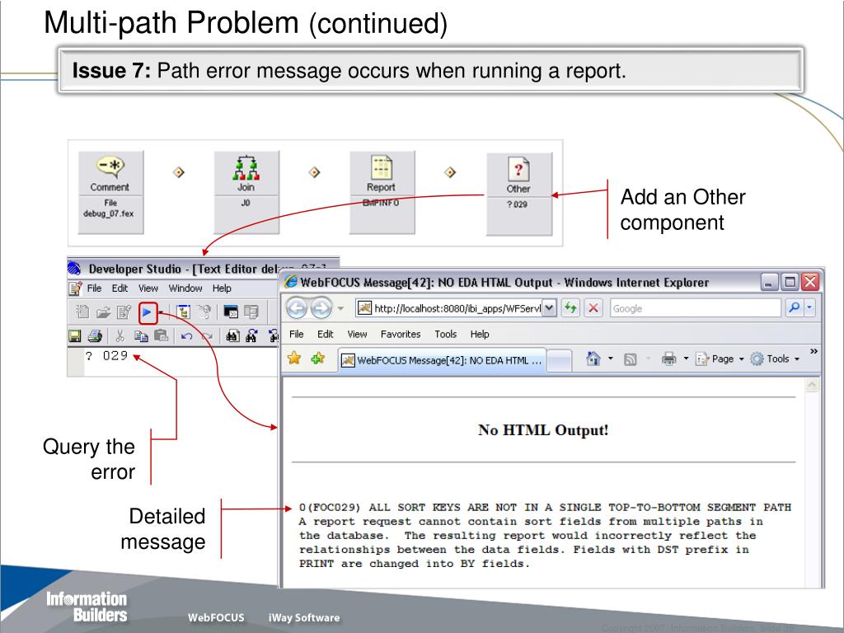
Task: Run the procedure with the blue play button
Action: [x=147, y=312]
